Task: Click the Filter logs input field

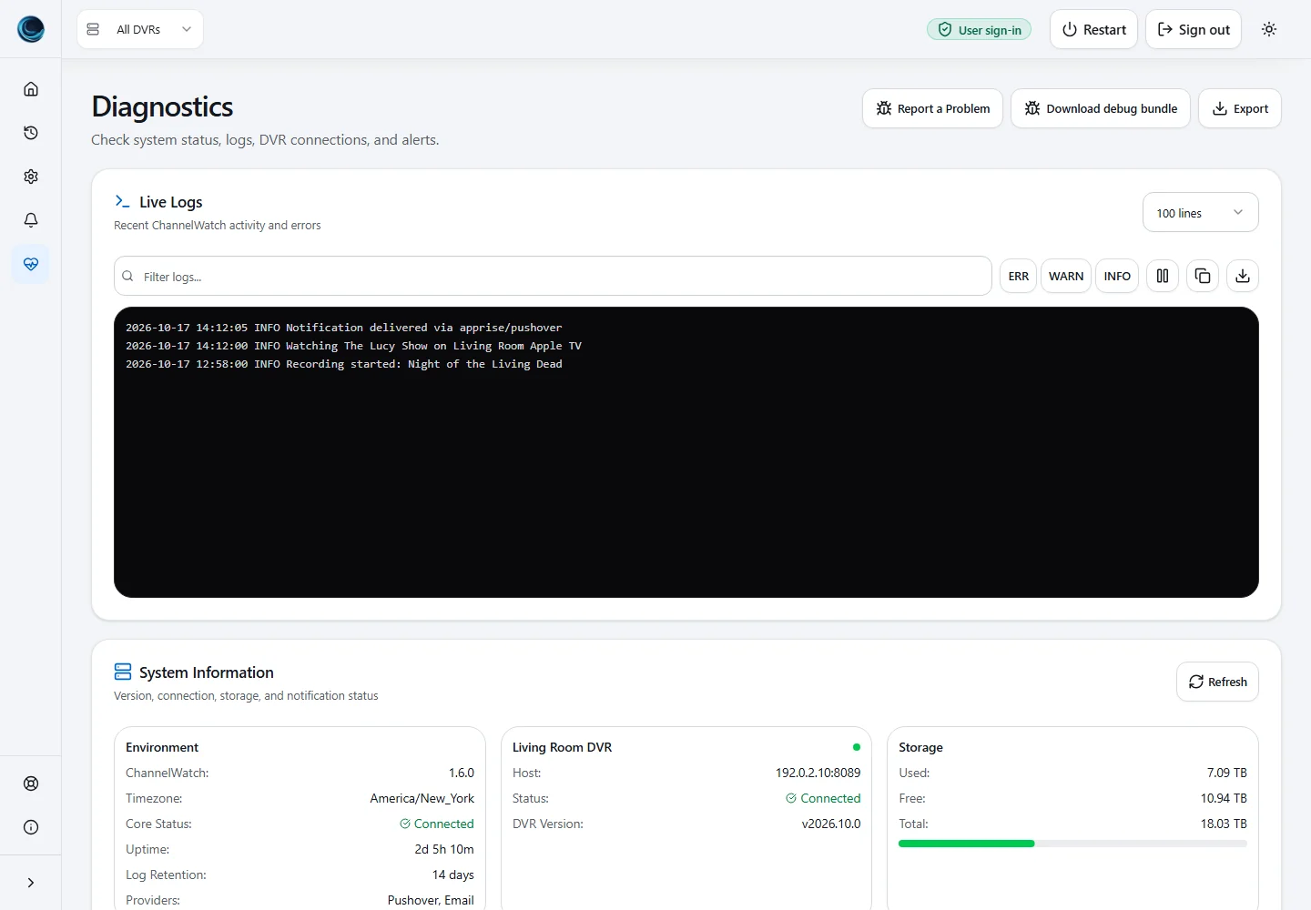Action: point(553,276)
